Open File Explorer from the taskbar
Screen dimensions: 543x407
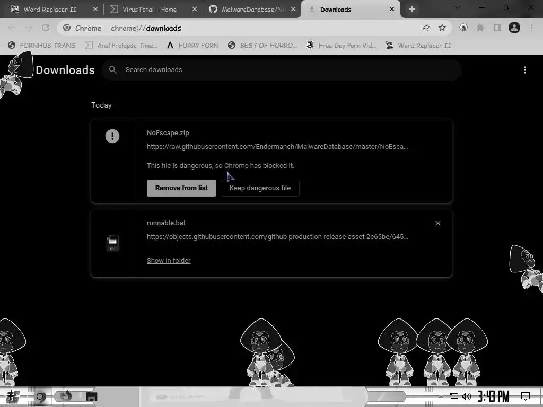pos(91,396)
